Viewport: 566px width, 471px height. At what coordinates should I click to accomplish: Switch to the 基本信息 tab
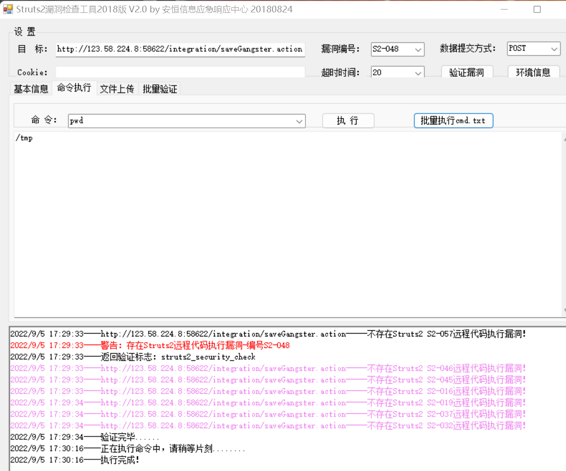click(x=31, y=89)
